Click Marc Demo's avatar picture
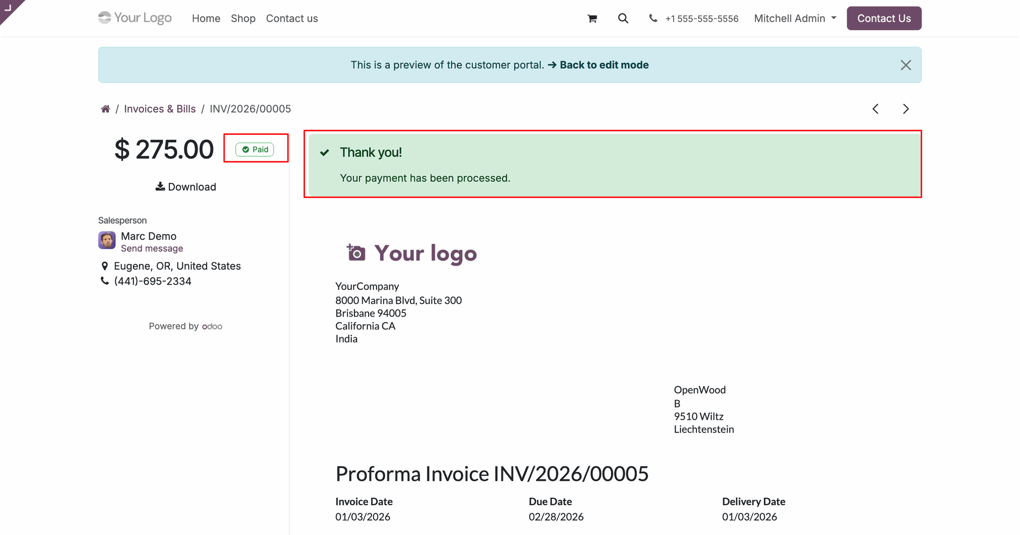 (107, 240)
